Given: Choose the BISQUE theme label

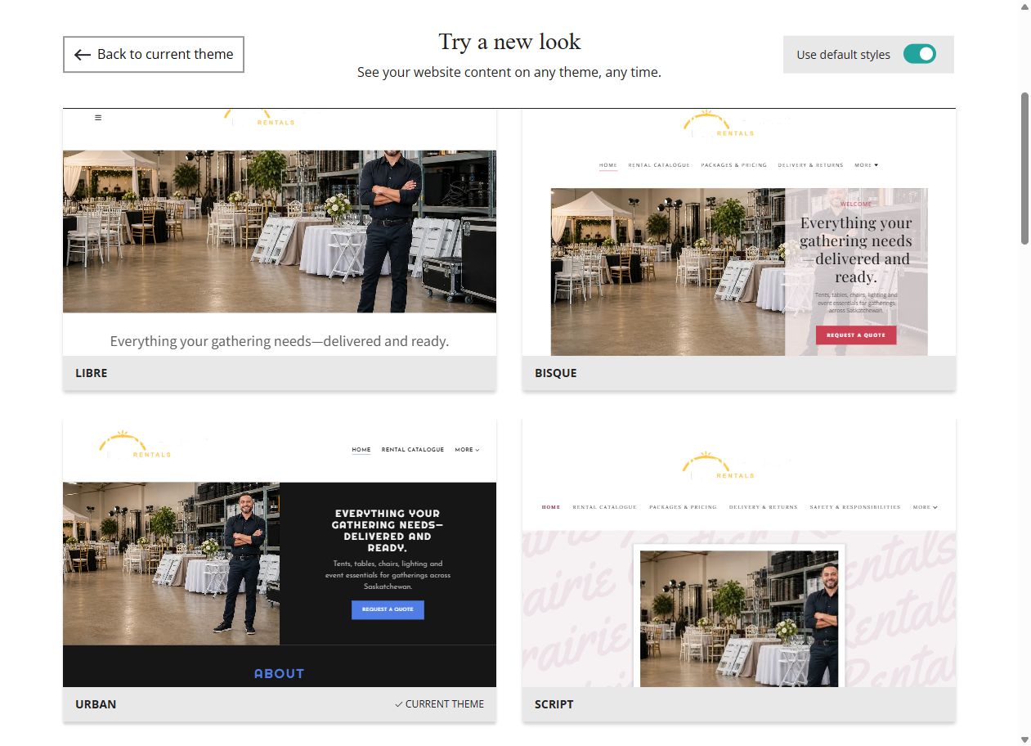Looking at the screenshot, I should [x=556, y=373].
